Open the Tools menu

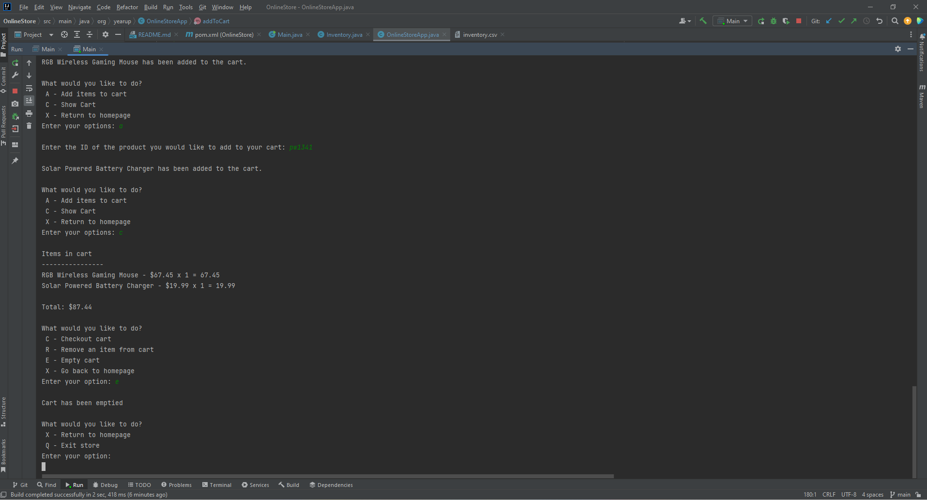tap(186, 7)
